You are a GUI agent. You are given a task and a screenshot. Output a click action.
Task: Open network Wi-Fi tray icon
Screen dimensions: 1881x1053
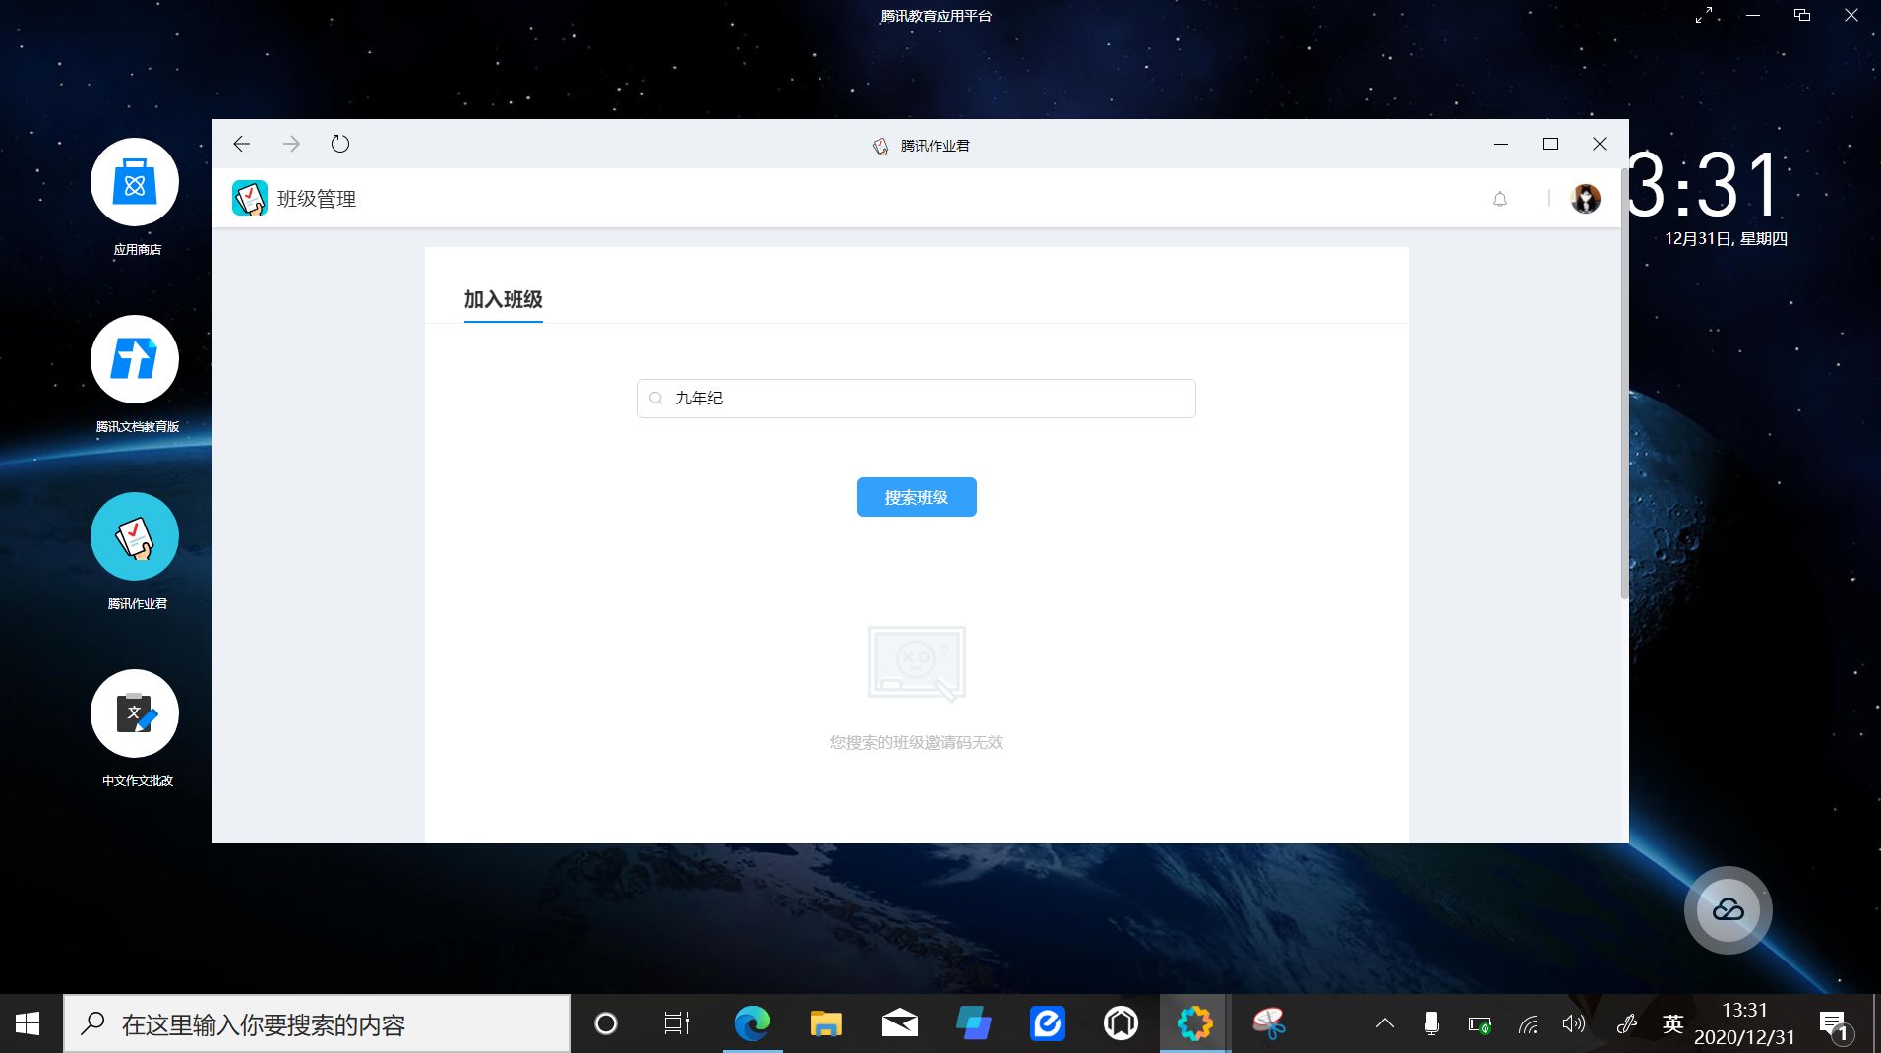point(1528,1024)
